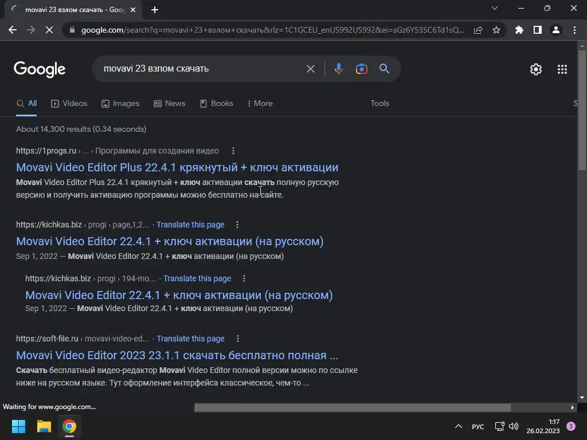Open Chrome three-dot menu
This screenshot has width=587, height=440.
tap(574, 30)
